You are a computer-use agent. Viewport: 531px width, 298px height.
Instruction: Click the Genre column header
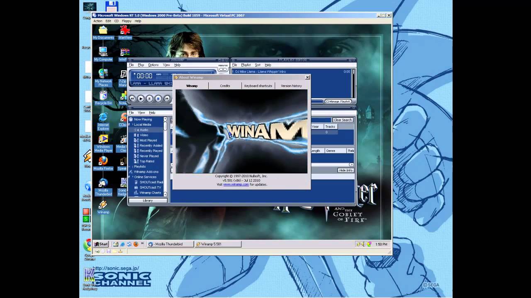point(335,151)
